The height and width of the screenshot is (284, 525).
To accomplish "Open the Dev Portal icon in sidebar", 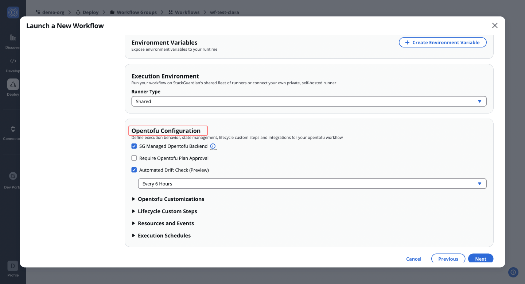I will pos(13,176).
